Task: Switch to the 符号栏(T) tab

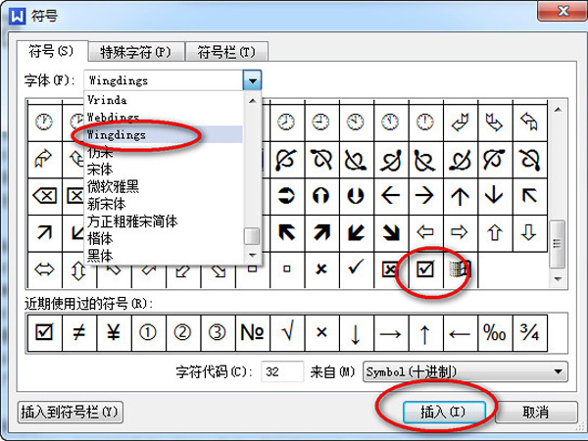Action: click(226, 52)
